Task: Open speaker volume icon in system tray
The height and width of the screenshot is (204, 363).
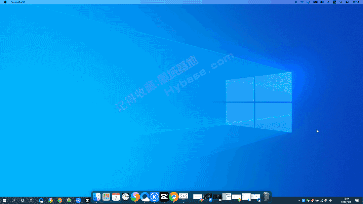Action: (326, 201)
